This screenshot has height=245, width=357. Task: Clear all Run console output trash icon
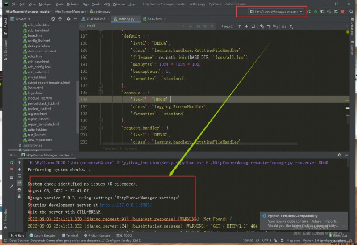pyautogui.click(x=19, y=196)
